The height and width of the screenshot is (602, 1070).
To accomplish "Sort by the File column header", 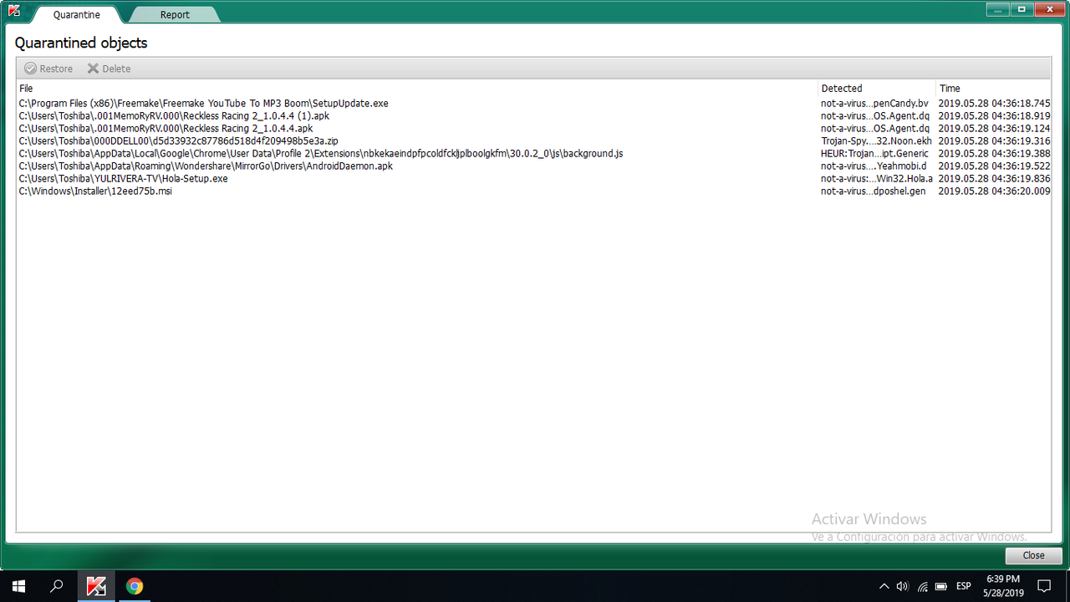I will tap(416, 88).
